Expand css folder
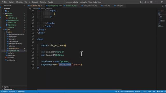This screenshot has width=166, height=93. click(x=4, y=11)
